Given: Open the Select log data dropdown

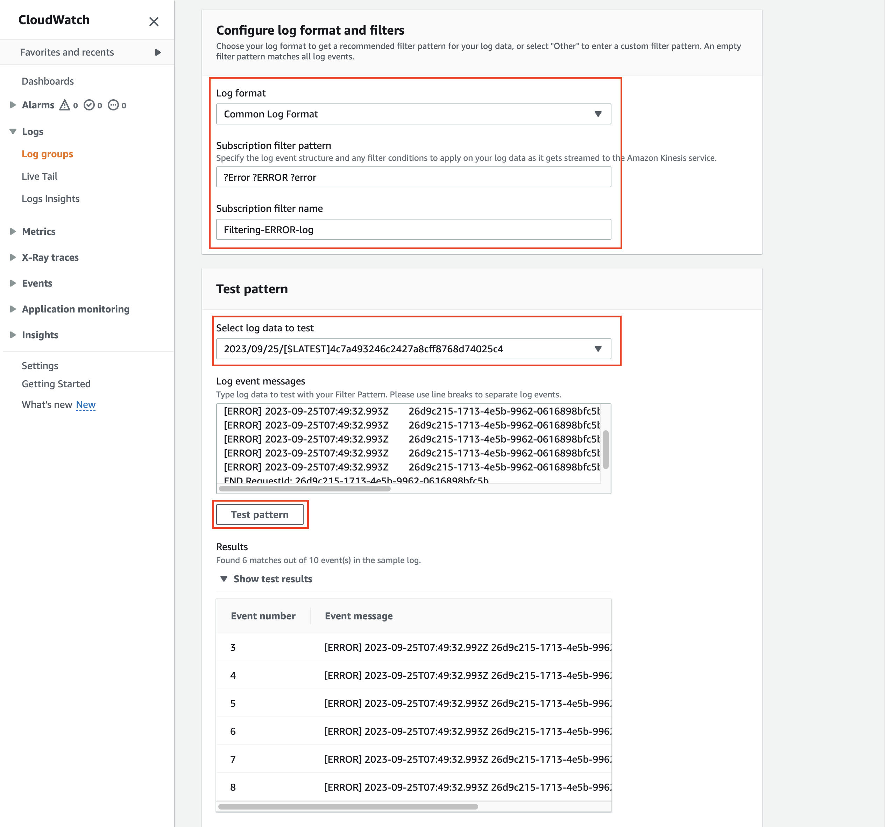Looking at the screenshot, I should coord(413,349).
